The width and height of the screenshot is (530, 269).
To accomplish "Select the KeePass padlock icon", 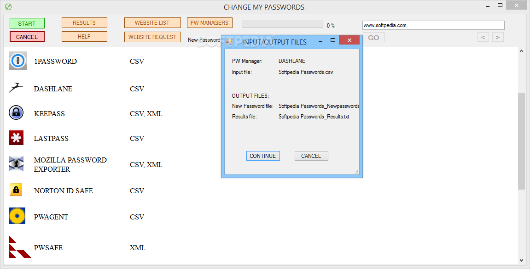I will [16, 112].
